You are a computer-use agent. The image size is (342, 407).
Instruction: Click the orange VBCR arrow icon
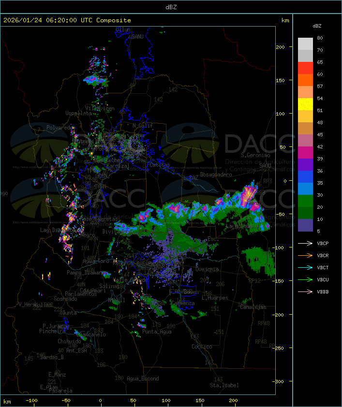pyautogui.click(x=305, y=255)
